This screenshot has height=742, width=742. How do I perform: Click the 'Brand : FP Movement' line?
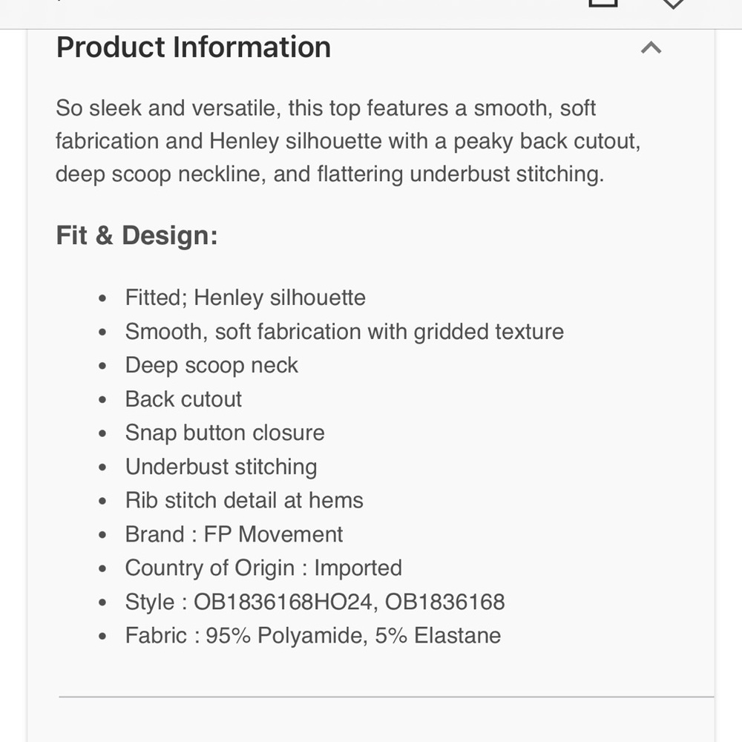click(x=234, y=534)
